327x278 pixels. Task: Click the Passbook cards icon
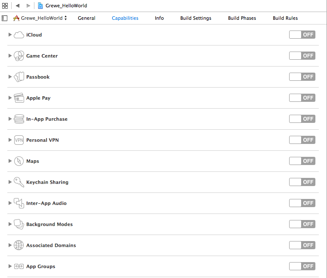tap(19, 77)
